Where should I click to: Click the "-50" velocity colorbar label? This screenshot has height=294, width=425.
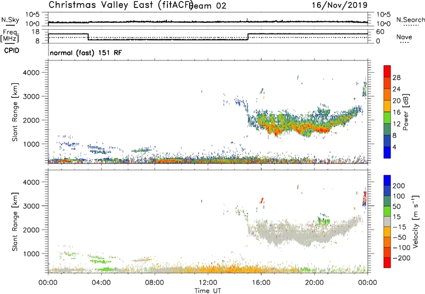coord(399,237)
